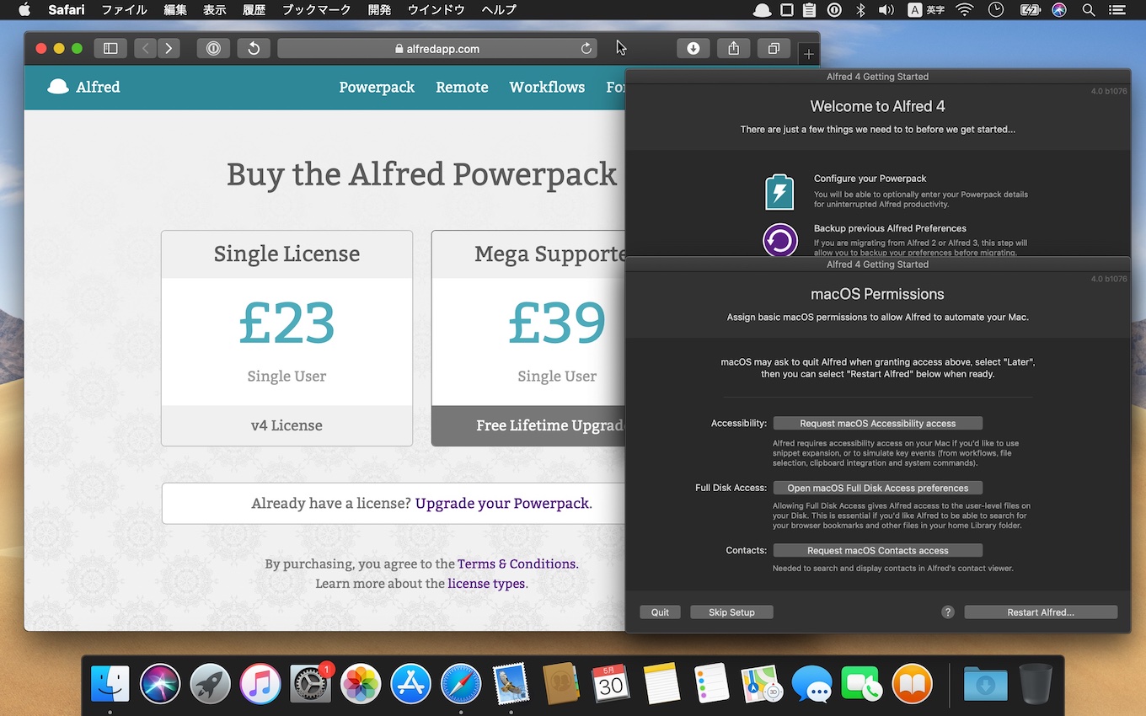Show Safari tab overview
Screen dimensions: 1146x716
click(774, 49)
